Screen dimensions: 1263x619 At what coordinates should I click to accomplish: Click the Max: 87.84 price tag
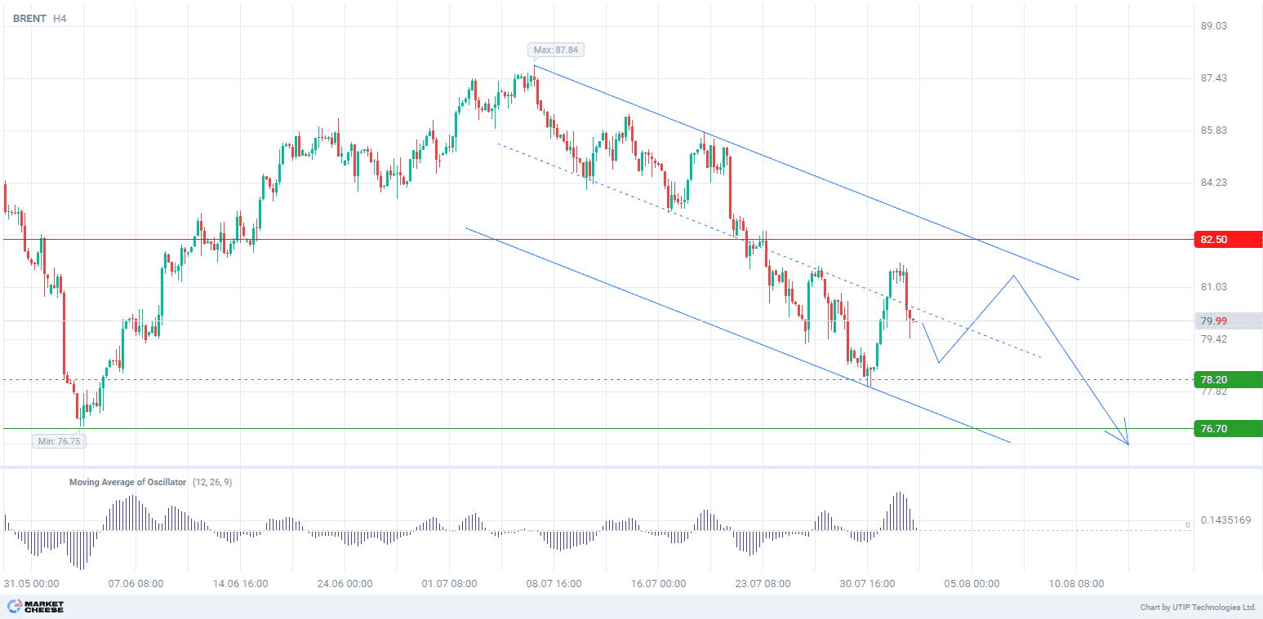[556, 50]
